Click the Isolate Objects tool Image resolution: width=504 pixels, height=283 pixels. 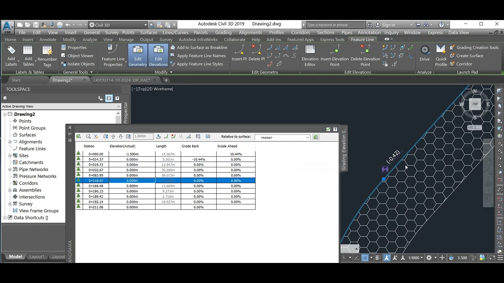tap(78, 64)
